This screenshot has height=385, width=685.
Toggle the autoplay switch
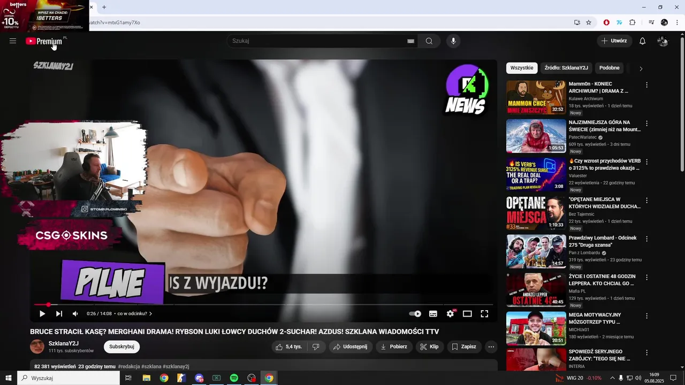415,314
